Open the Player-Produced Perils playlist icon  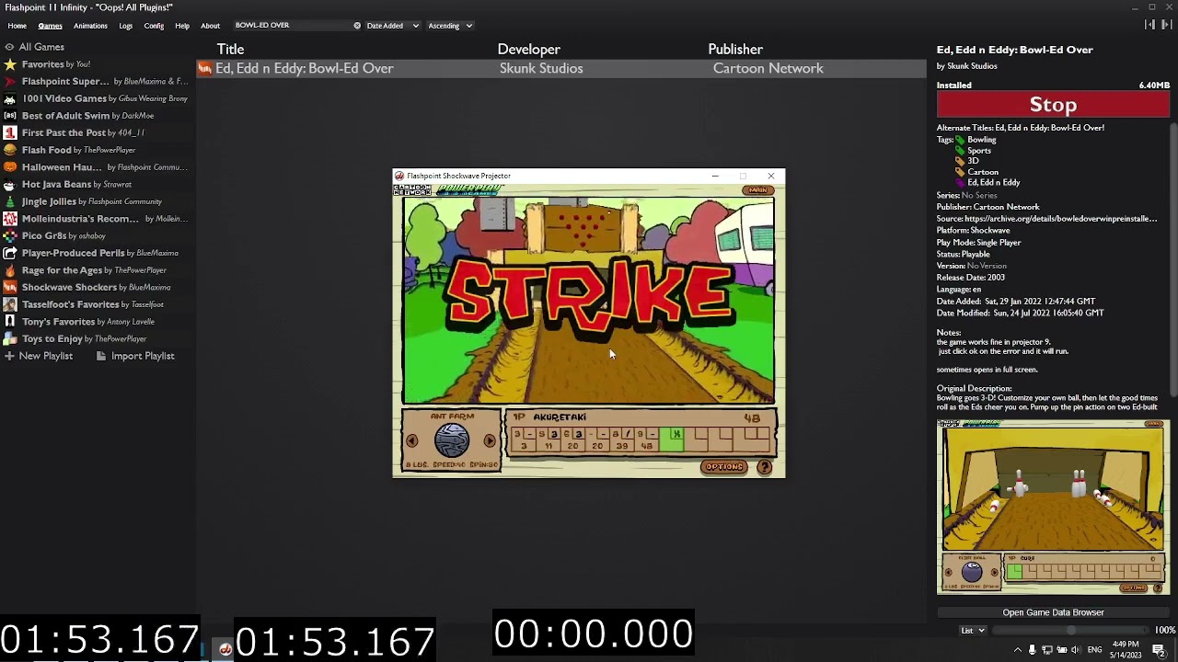[x=10, y=253]
